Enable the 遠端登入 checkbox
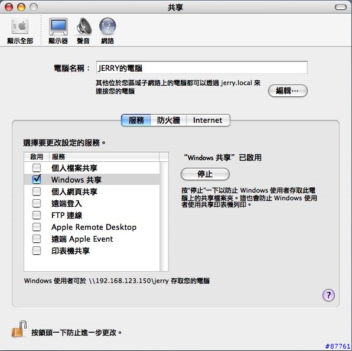This screenshot has height=351, width=352. click(37, 203)
